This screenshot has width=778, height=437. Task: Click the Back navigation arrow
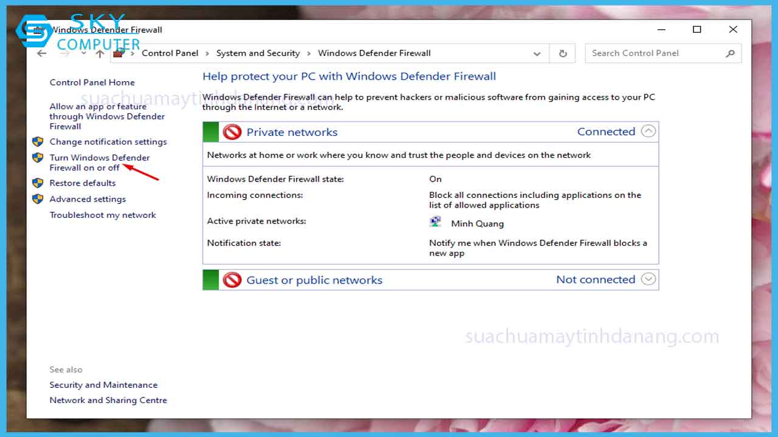[41, 53]
